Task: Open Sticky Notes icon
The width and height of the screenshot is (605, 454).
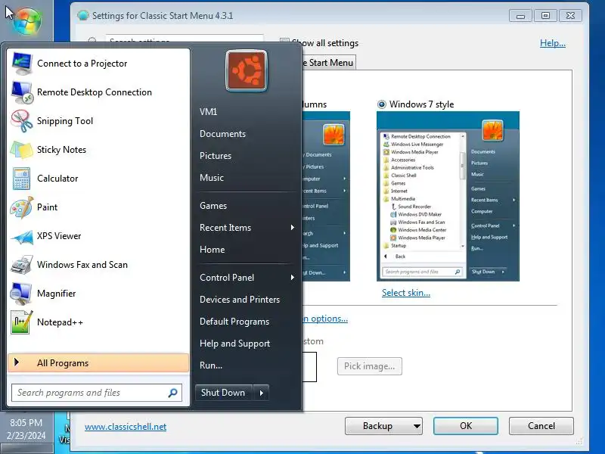Action: click(x=22, y=150)
